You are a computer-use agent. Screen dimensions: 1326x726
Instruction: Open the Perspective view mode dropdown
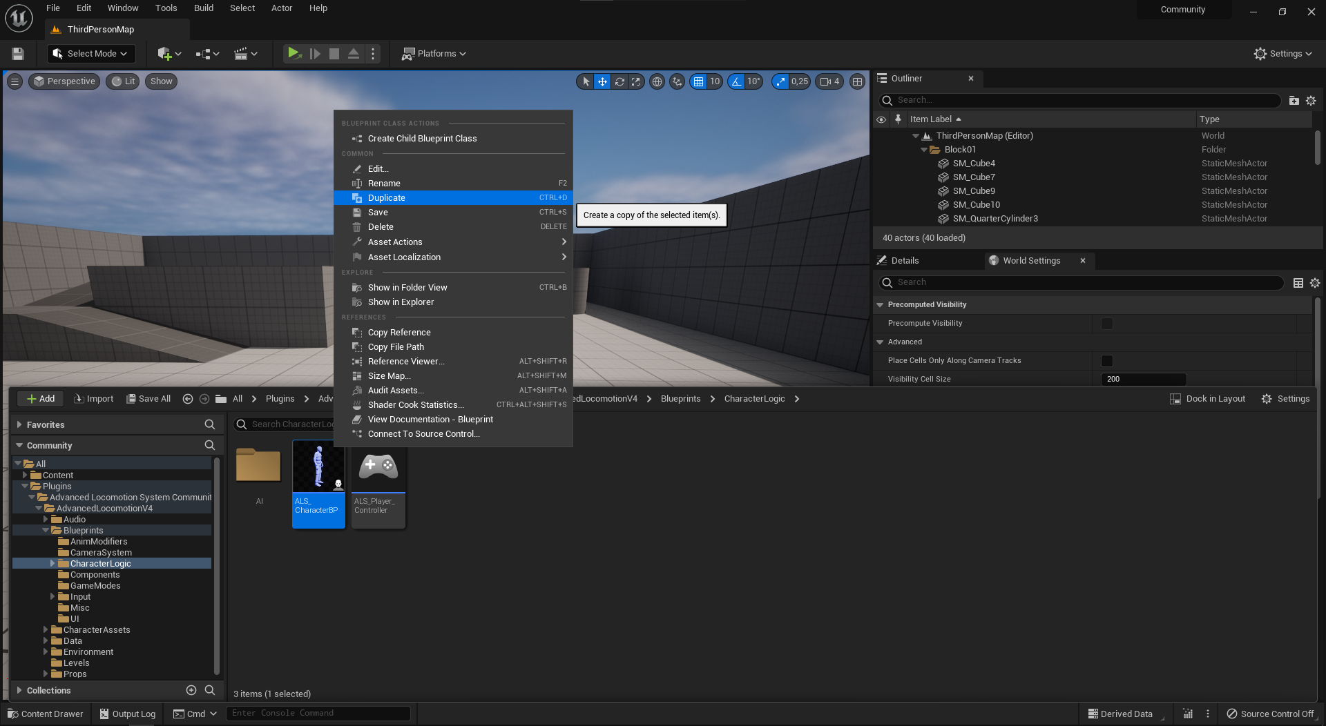[x=64, y=81]
